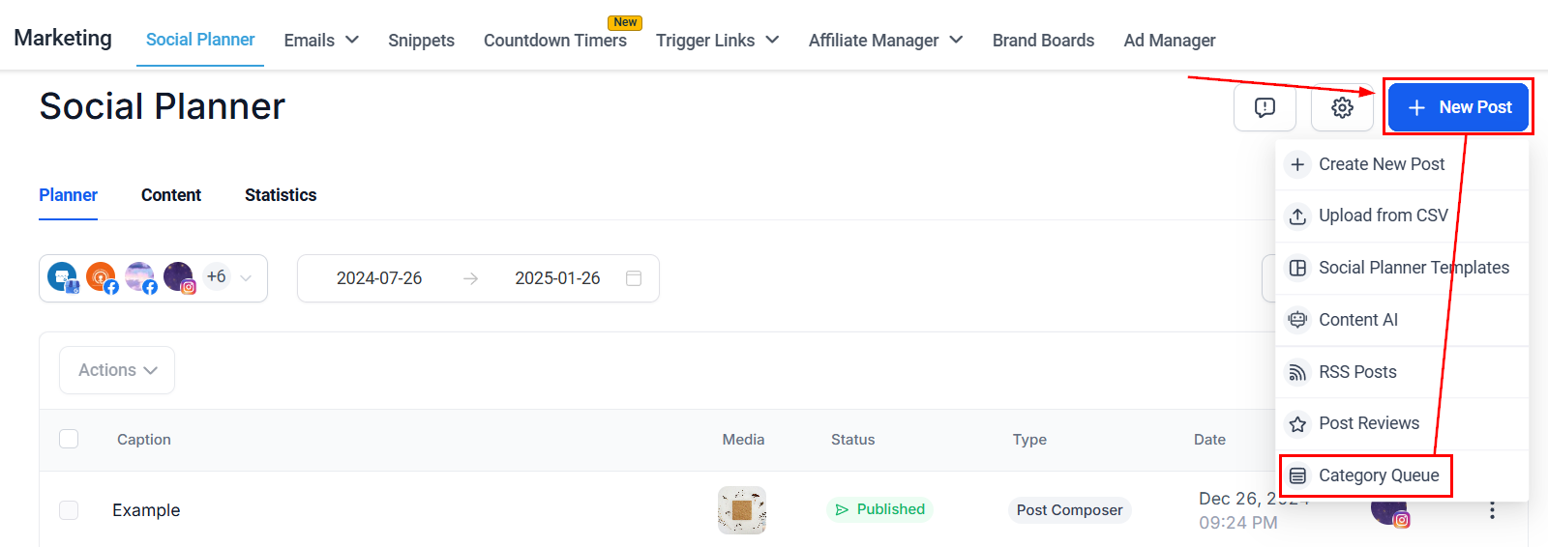This screenshot has height=547, width=1548.
Task: Click the feedback speech bubble icon
Action: (1265, 107)
